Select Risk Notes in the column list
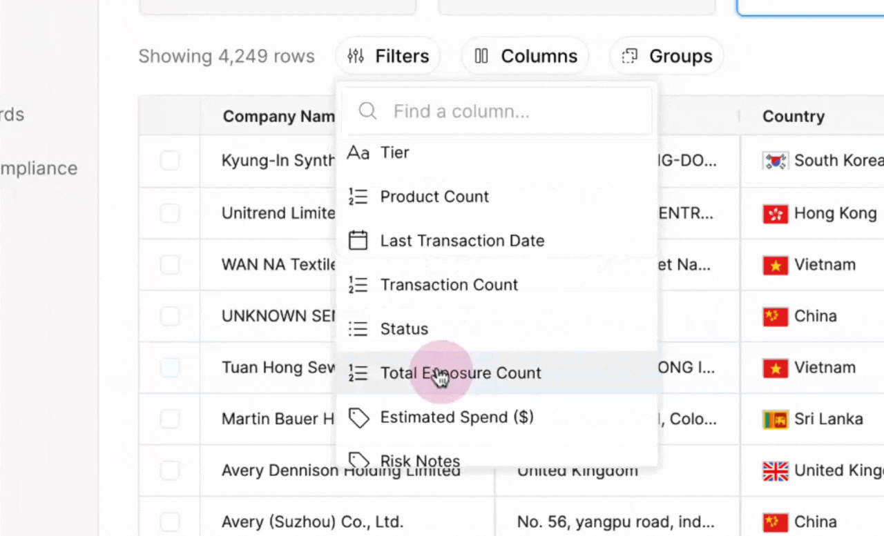The height and width of the screenshot is (536, 884). 420,460
